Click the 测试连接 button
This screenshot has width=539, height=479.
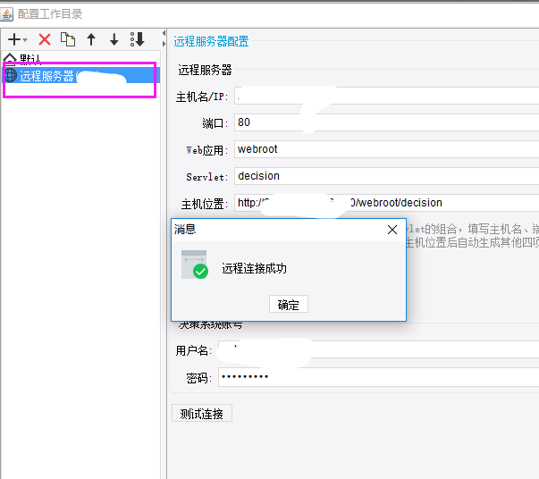[202, 413]
